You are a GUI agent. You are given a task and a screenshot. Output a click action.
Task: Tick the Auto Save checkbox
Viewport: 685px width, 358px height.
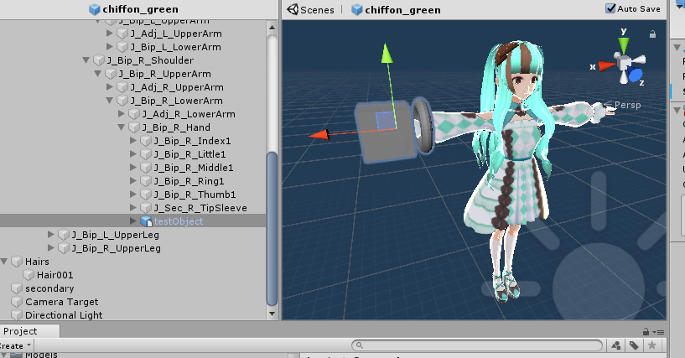click(x=610, y=8)
